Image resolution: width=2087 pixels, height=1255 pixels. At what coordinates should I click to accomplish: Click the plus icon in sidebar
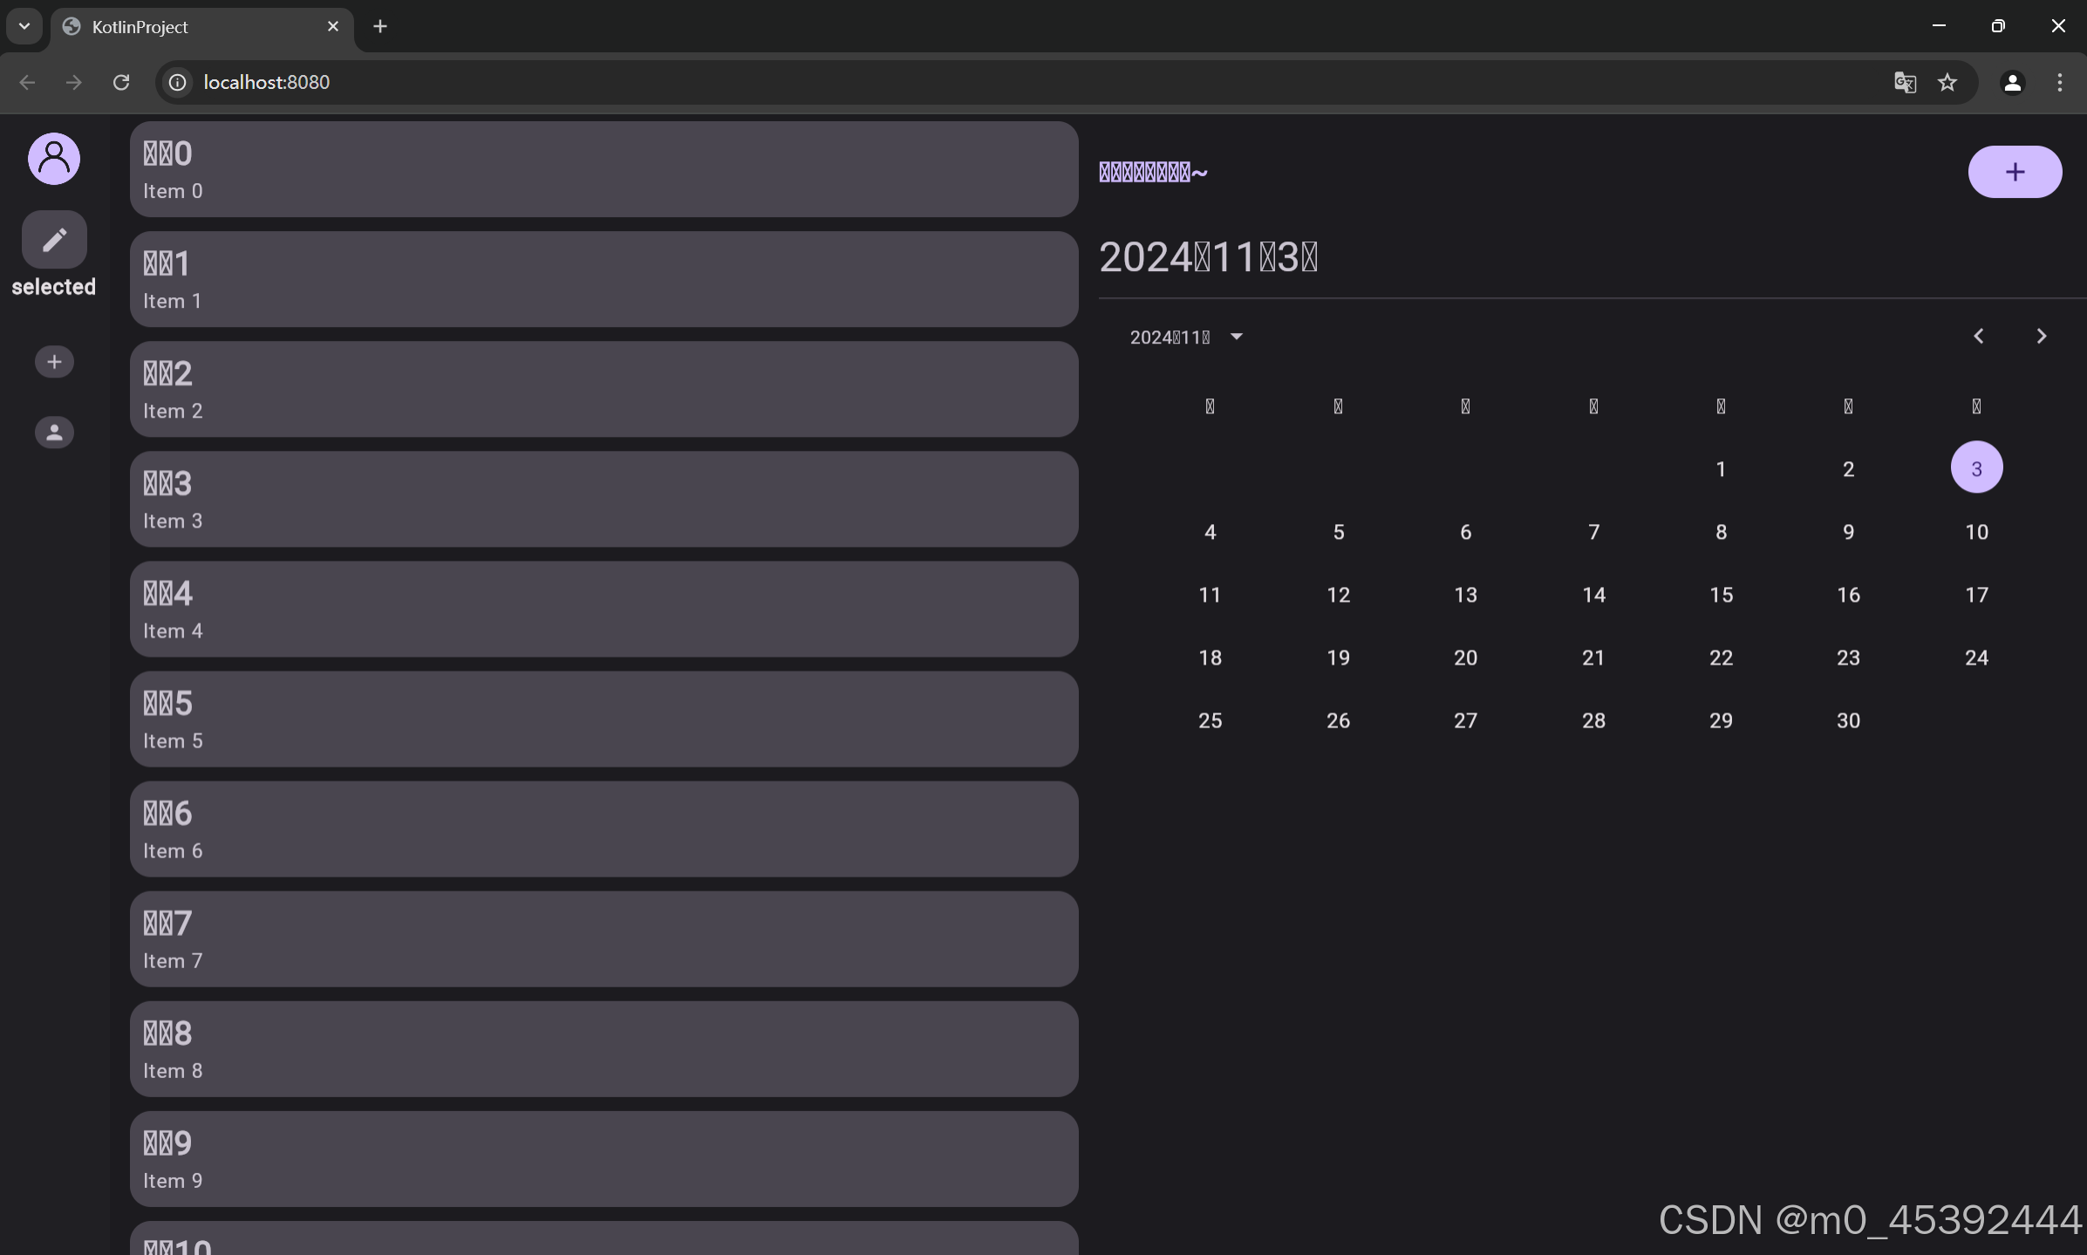click(x=54, y=362)
